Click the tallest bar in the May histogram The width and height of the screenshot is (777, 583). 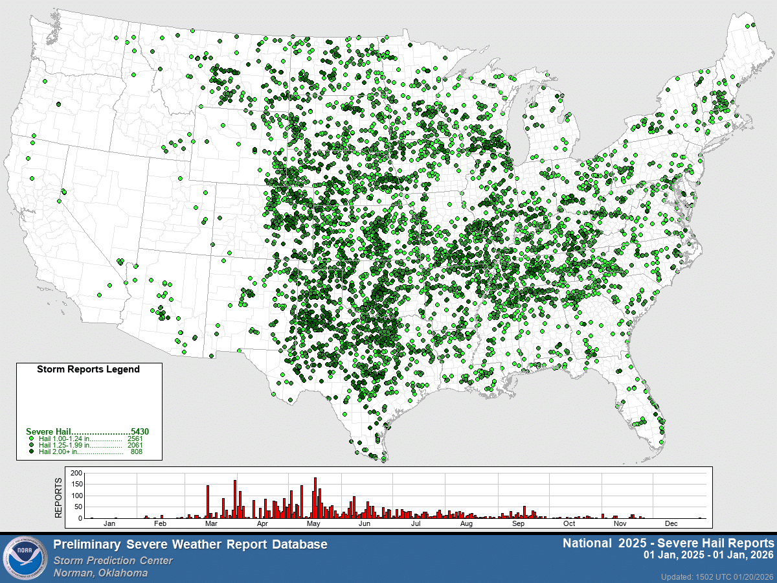[315, 496]
